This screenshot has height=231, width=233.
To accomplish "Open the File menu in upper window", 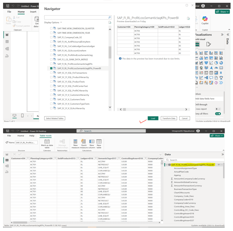I will [9, 12].
